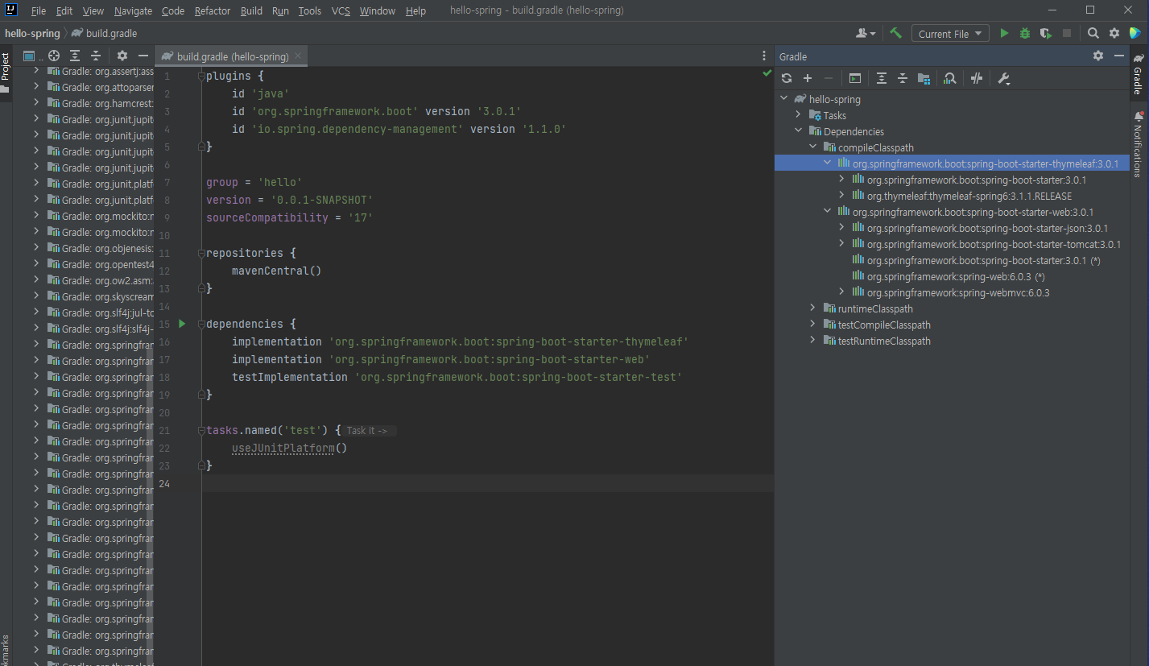The width and height of the screenshot is (1149, 666).
Task: Open the Notifications side panel
Action: click(x=1138, y=145)
